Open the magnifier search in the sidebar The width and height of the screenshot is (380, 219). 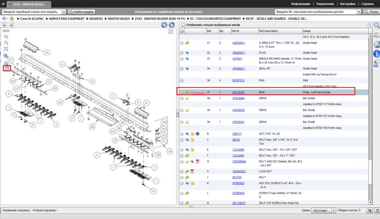377,25
